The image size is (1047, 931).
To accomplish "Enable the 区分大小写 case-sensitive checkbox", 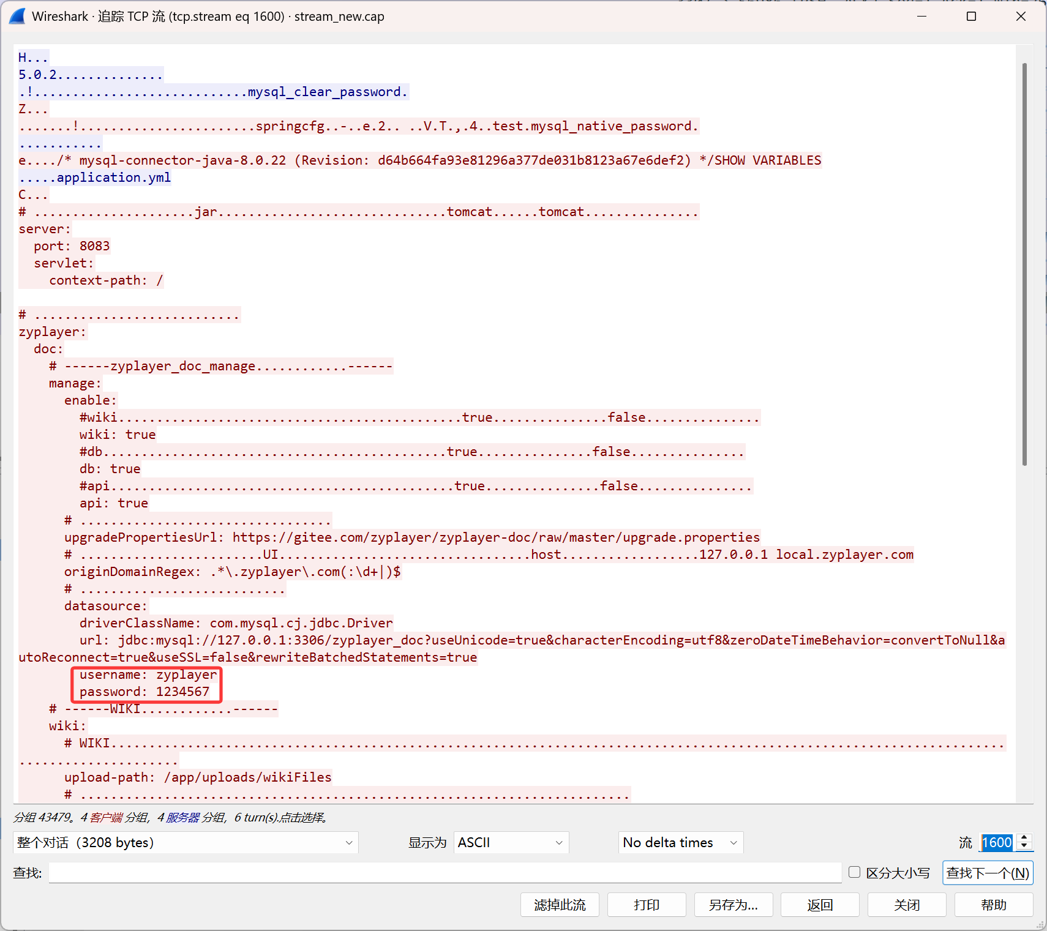I will (x=855, y=872).
